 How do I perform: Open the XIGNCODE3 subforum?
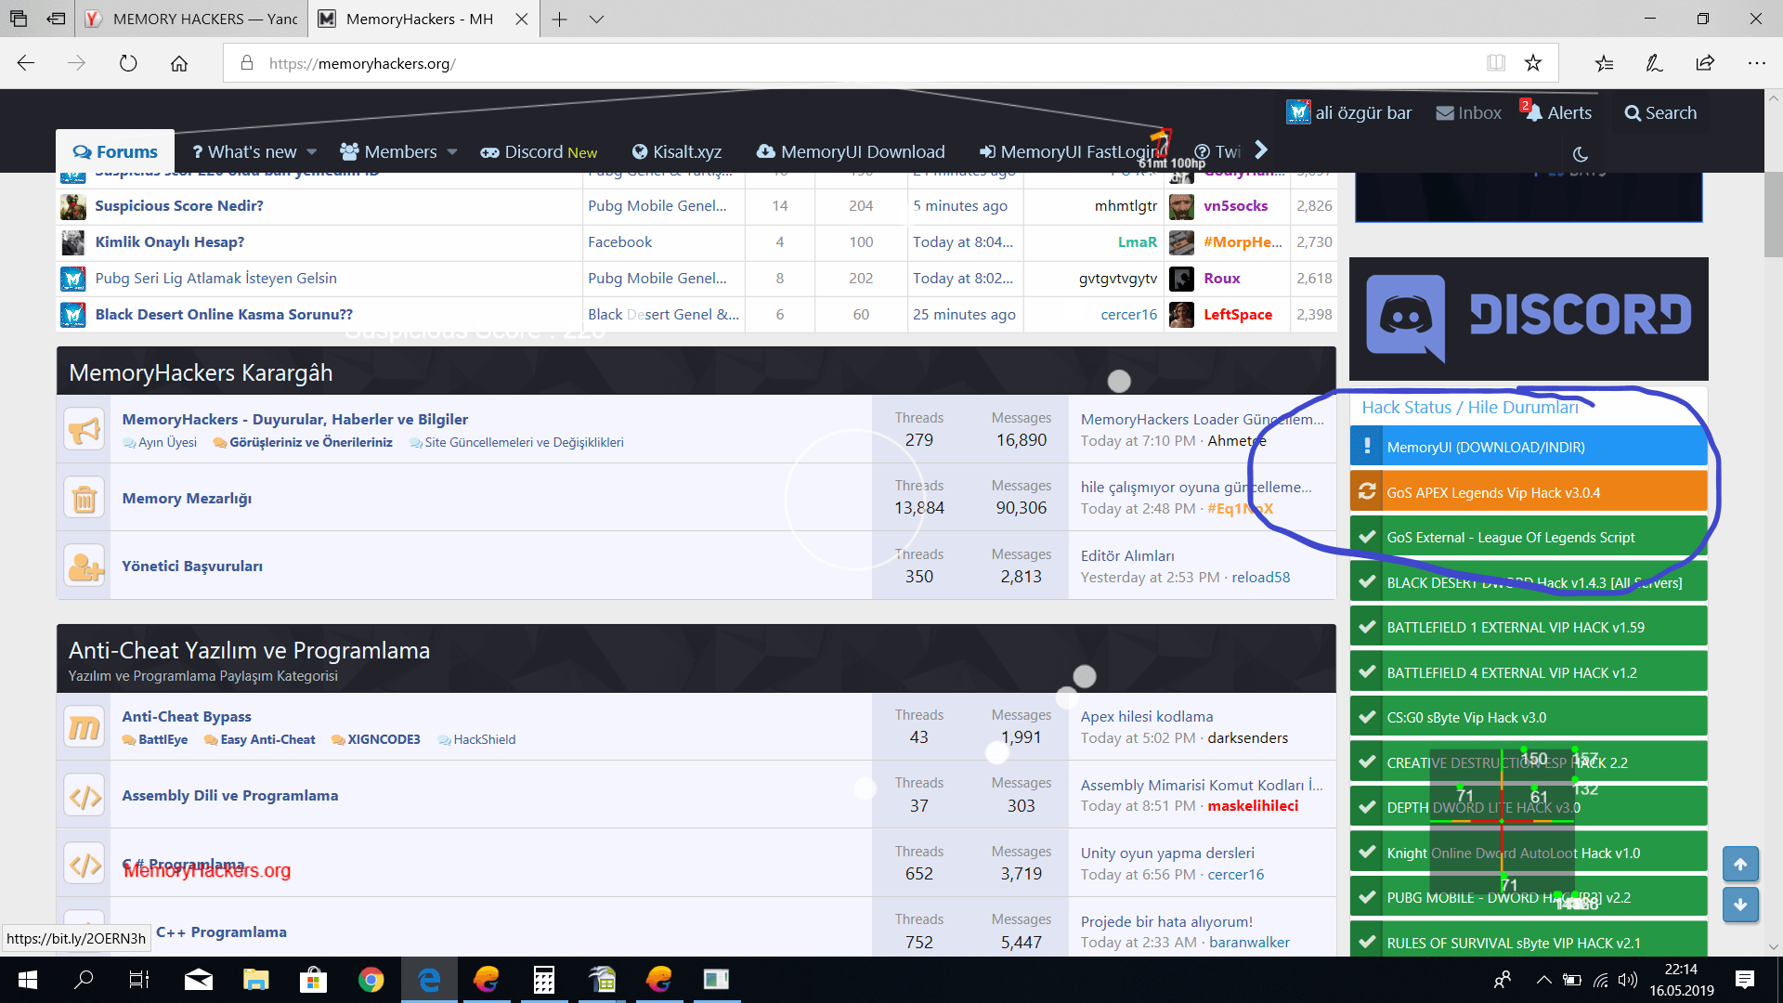tap(384, 740)
